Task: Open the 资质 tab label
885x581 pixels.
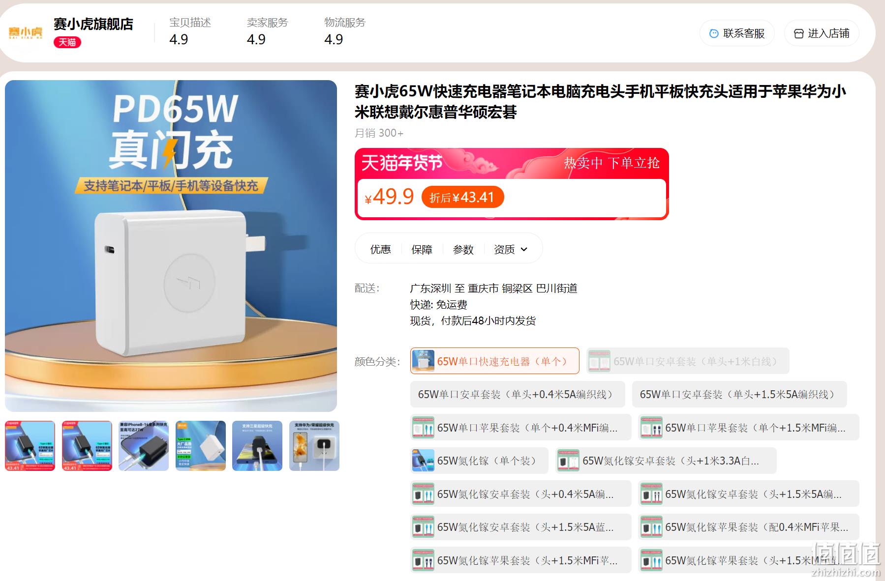Action: (x=504, y=249)
